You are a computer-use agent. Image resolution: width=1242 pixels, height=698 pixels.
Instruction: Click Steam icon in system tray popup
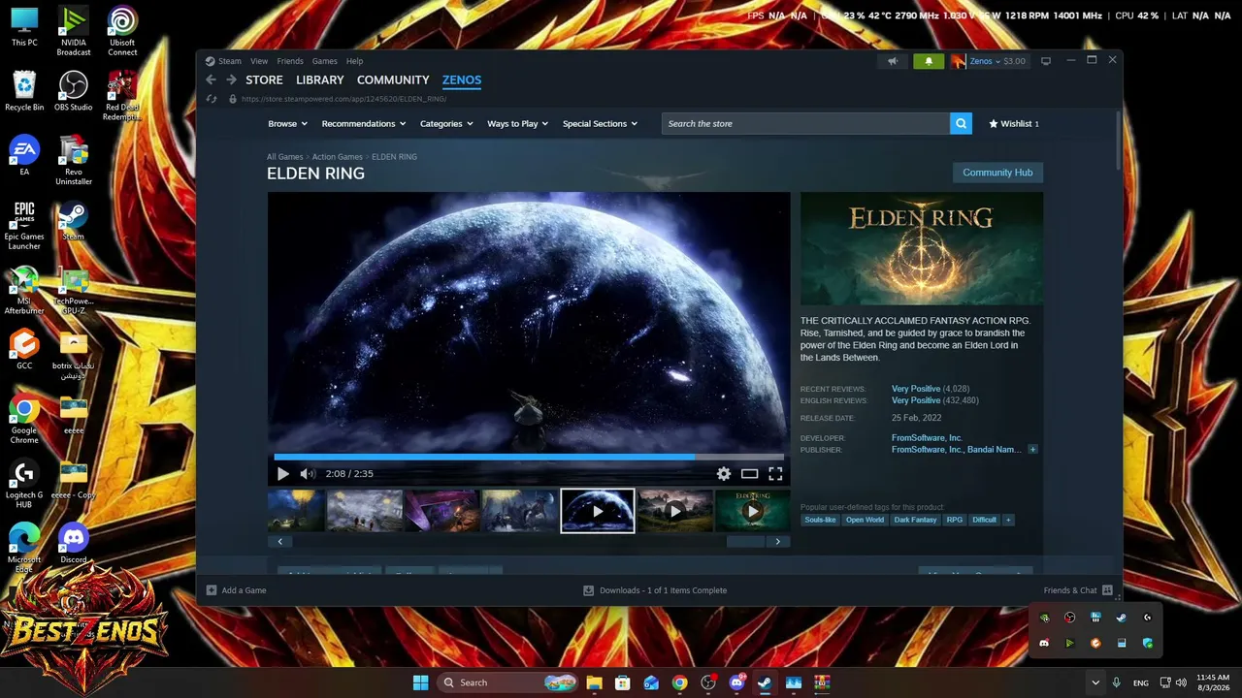click(1122, 618)
